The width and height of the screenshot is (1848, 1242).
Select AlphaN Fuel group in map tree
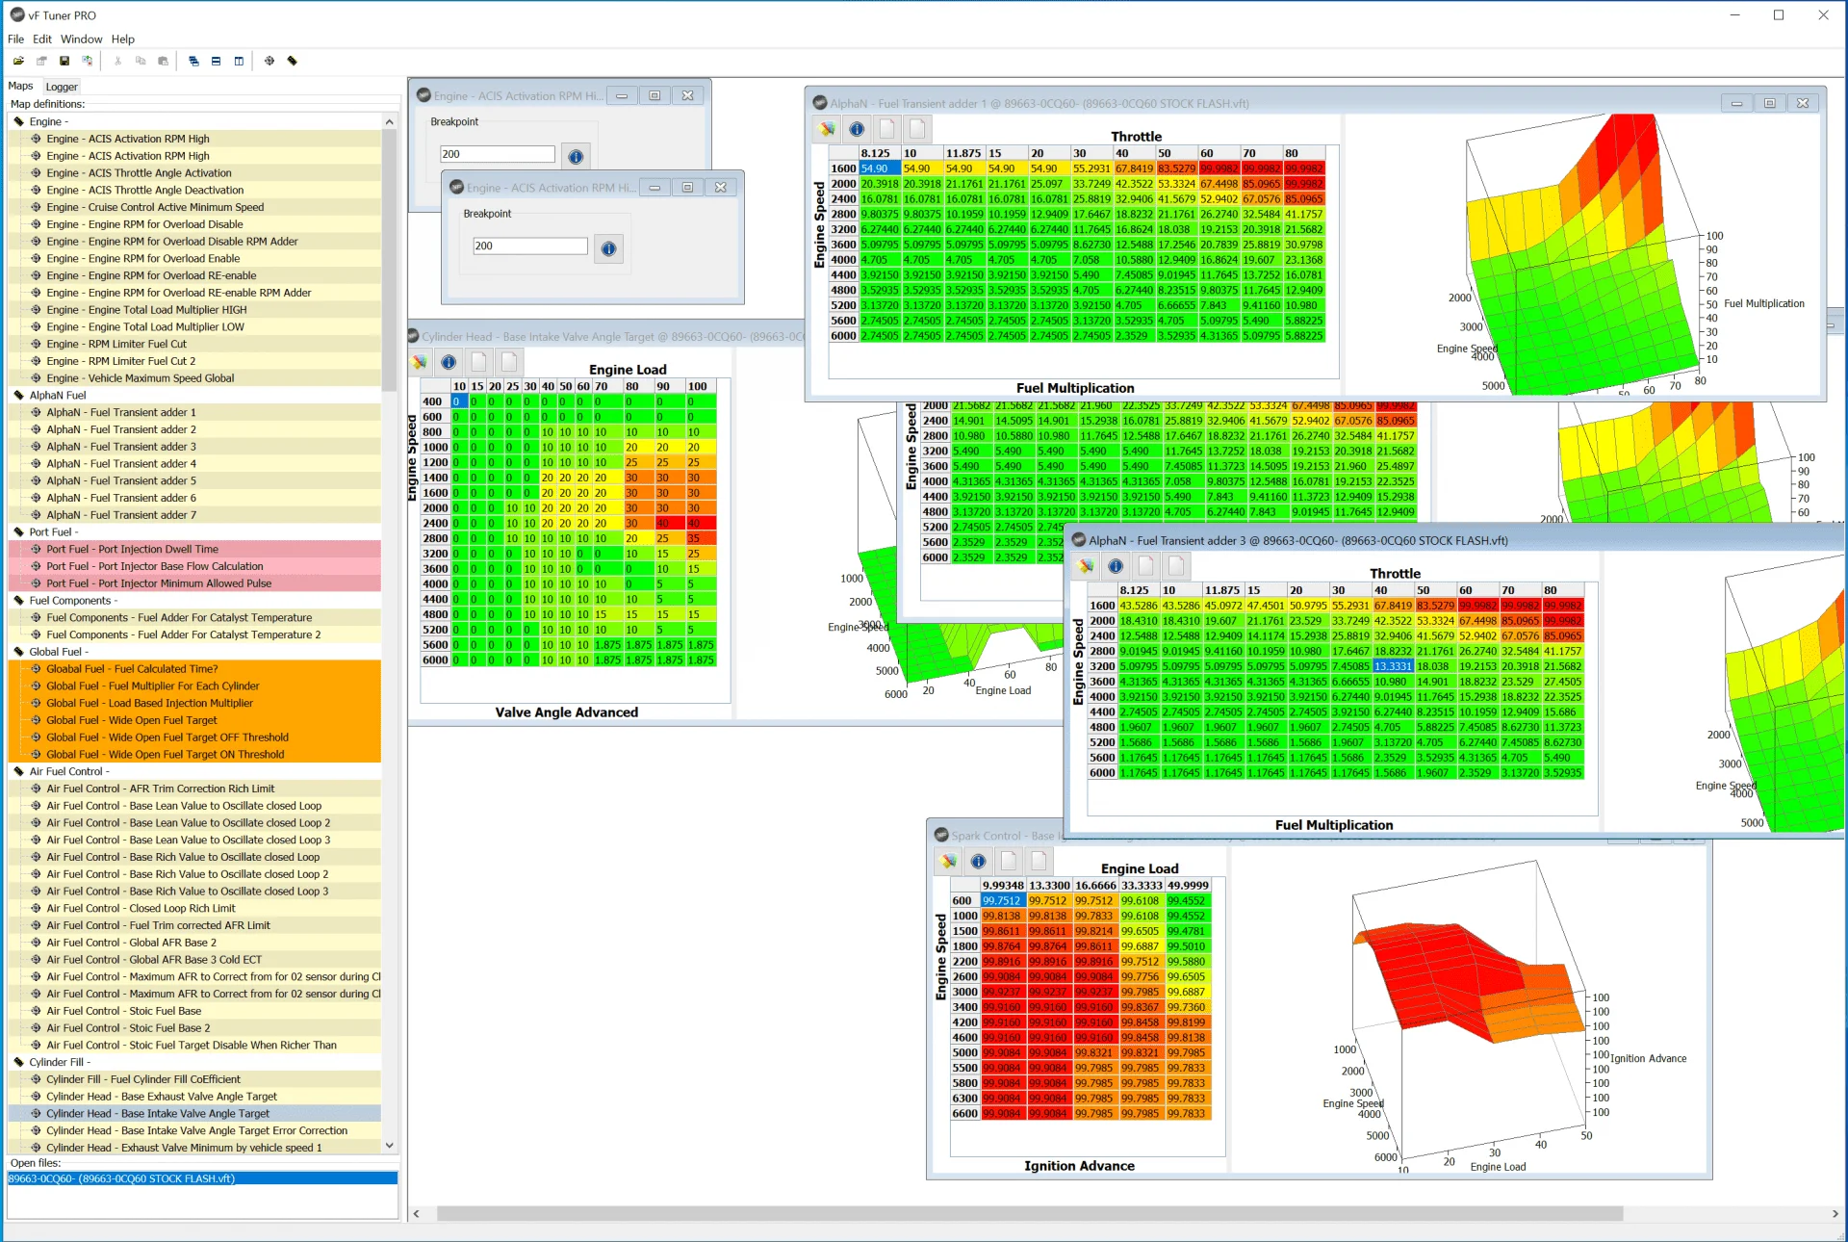coord(57,395)
